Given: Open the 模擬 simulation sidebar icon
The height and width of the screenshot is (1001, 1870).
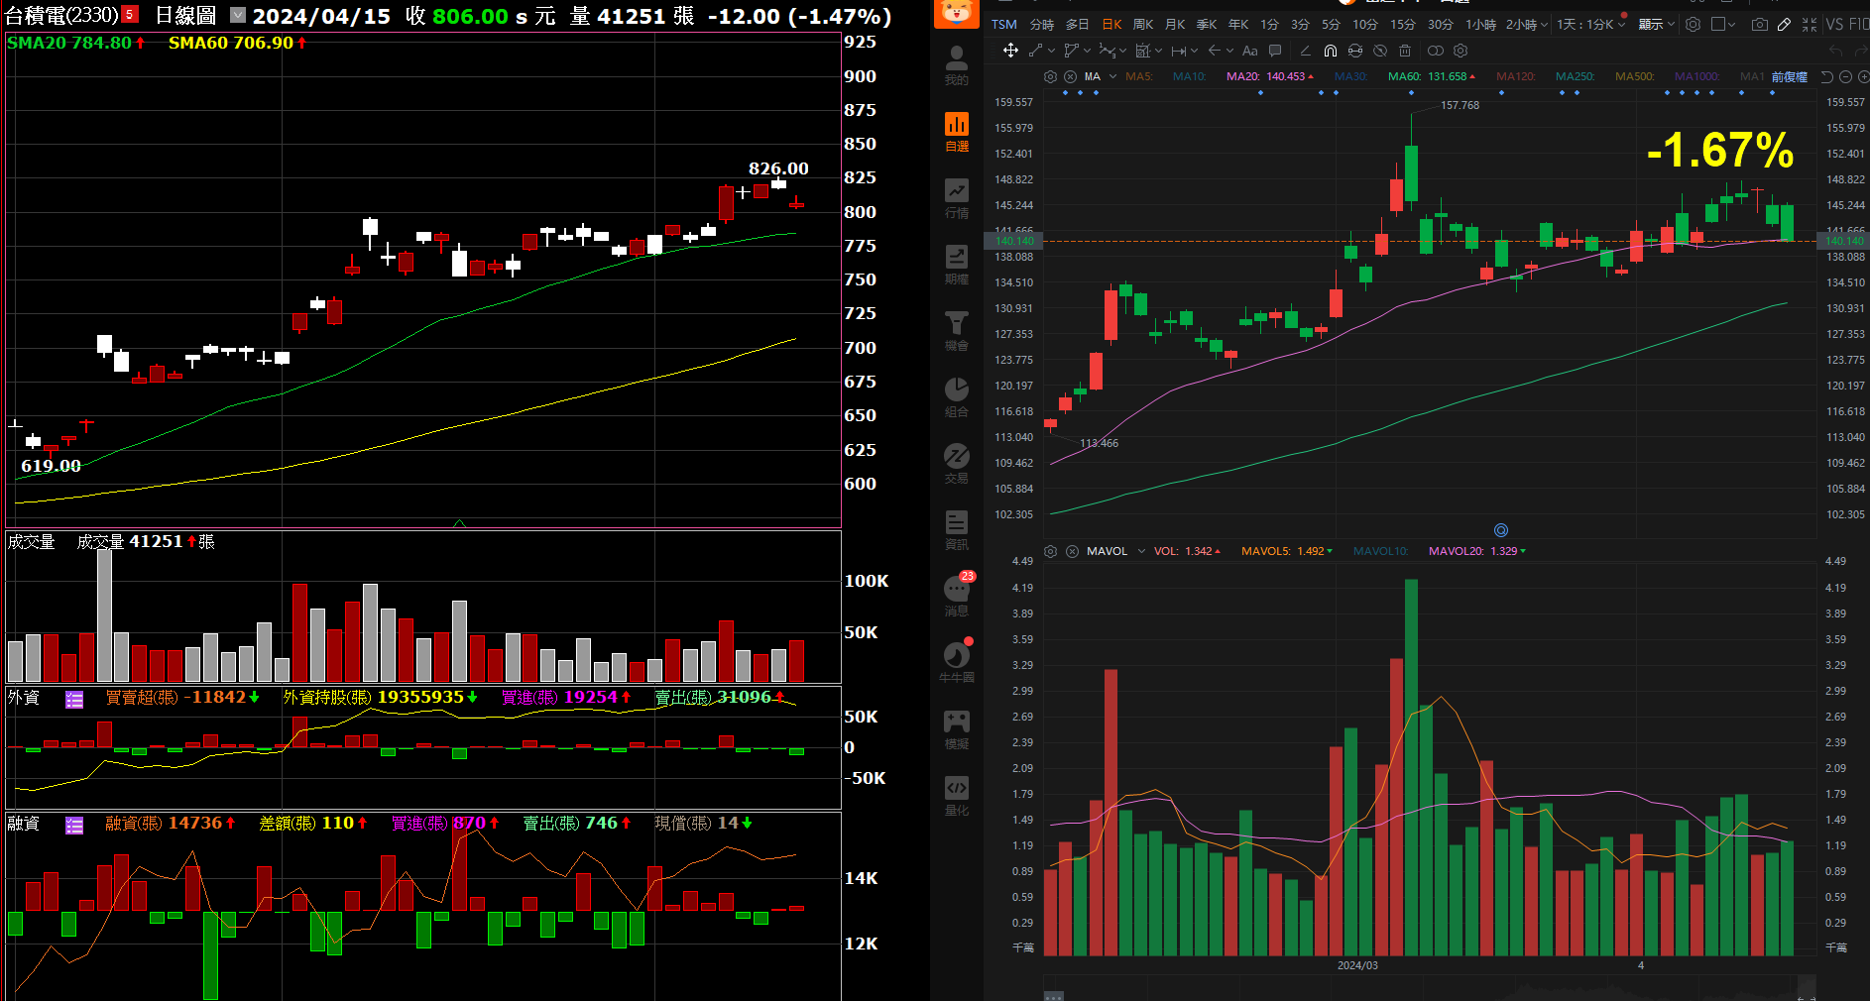Looking at the screenshot, I should coord(957,729).
